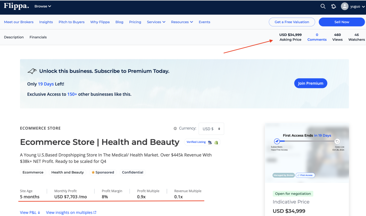Click the blurred listing thumbnail image
Screen dimensions: 366x216
coord(307,153)
